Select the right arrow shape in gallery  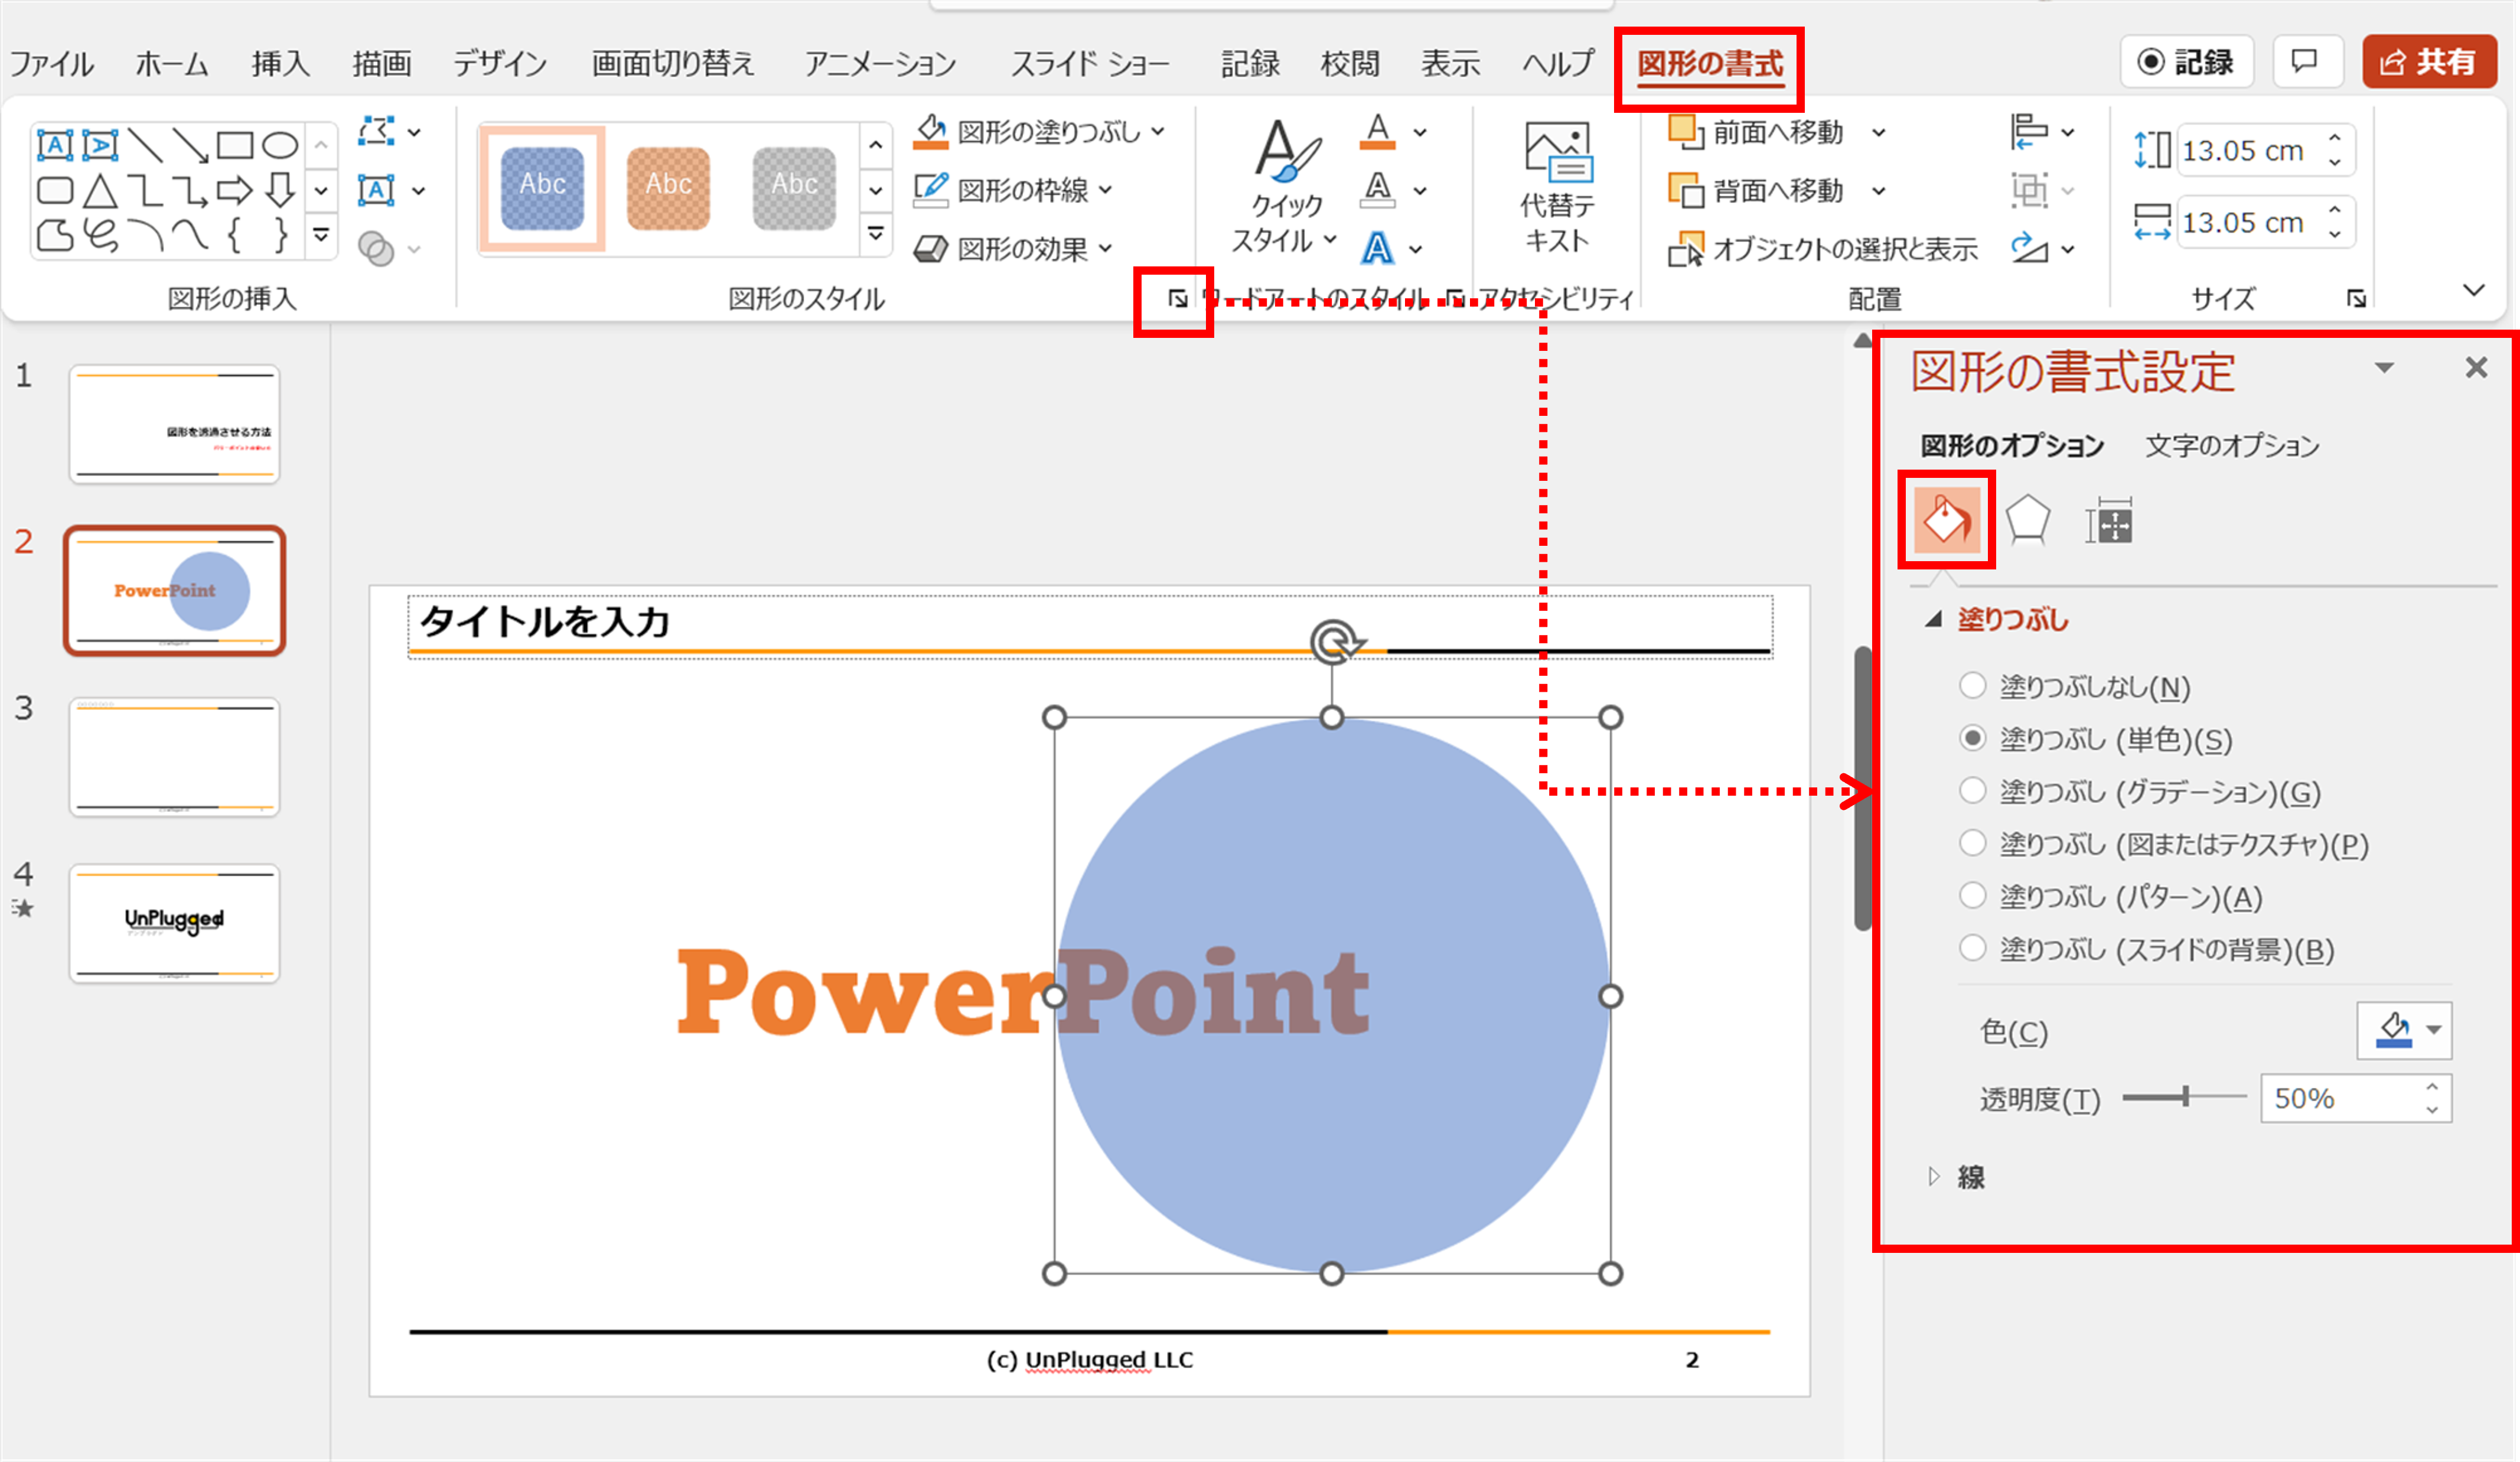point(234,190)
